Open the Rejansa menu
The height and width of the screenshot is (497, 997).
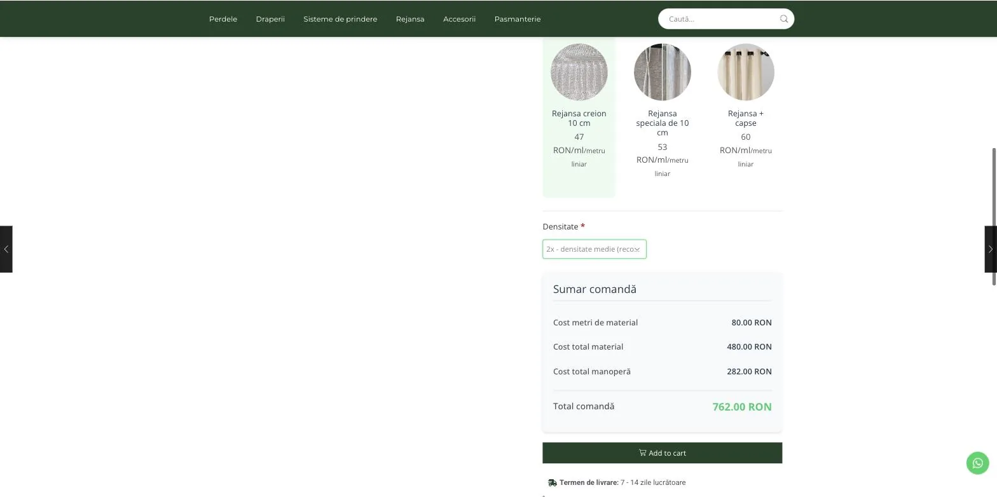(x=410, y=19)
